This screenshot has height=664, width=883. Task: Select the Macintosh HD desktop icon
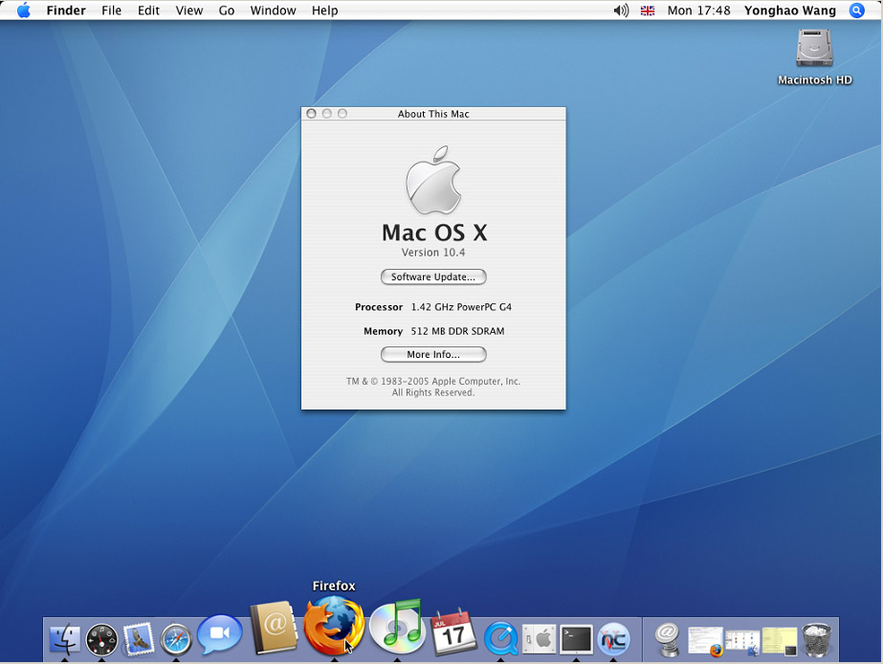tap(814, 57)
